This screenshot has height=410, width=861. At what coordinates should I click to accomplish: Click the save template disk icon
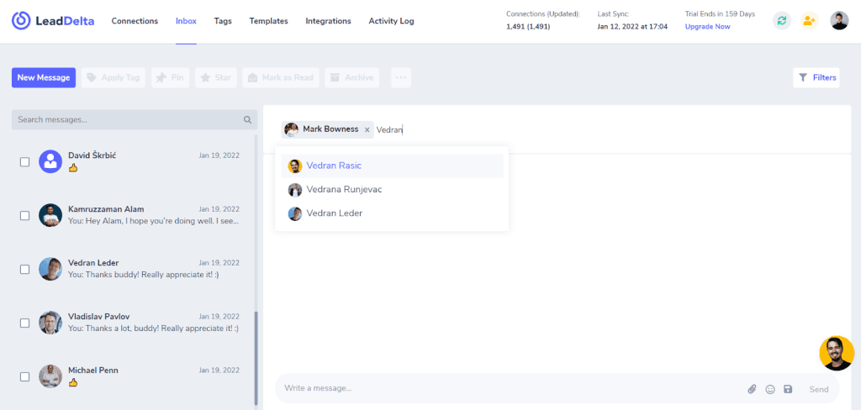pyautogui.click(x=788, y=389)
